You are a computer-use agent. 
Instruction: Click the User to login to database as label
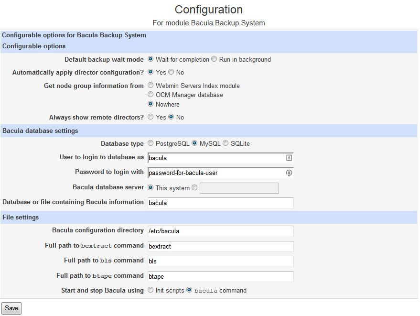coord(102,157)
